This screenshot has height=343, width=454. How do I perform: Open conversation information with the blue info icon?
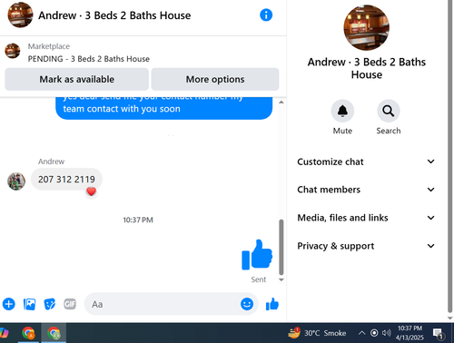266,15
